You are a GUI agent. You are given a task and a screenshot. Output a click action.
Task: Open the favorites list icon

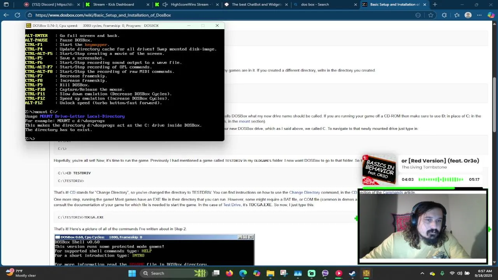click(457, 15)
